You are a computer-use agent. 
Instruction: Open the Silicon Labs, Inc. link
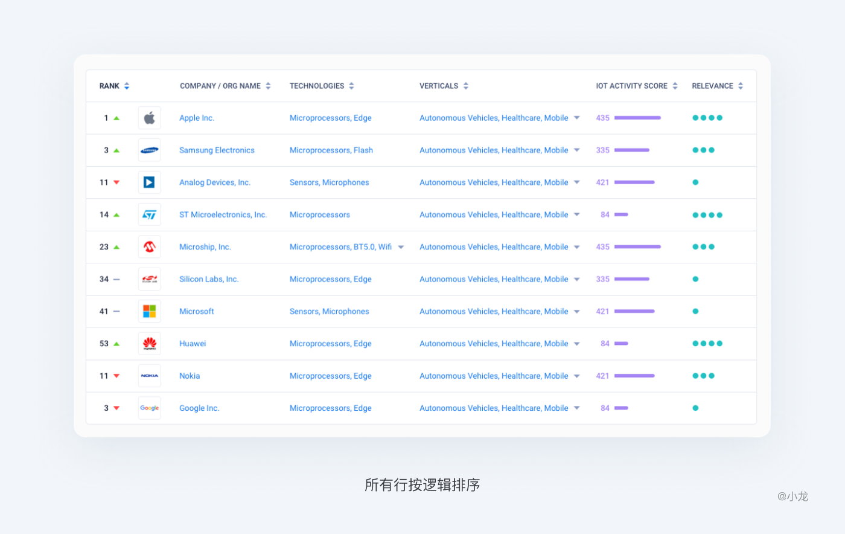pyautogui.click(x=209, y=279)
